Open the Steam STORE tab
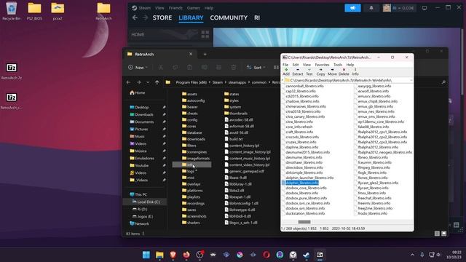 (162, 17)
